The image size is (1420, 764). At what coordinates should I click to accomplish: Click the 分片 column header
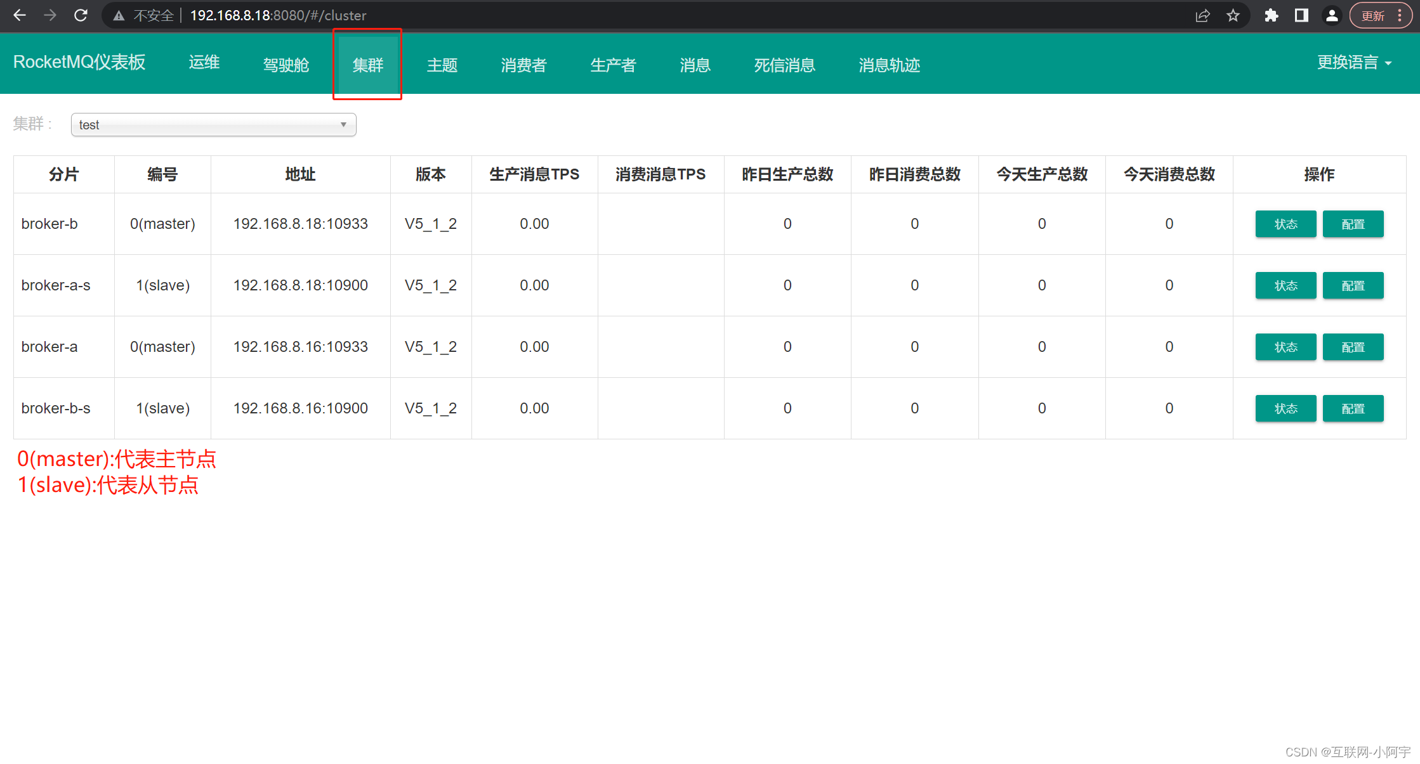coord(64,174)
